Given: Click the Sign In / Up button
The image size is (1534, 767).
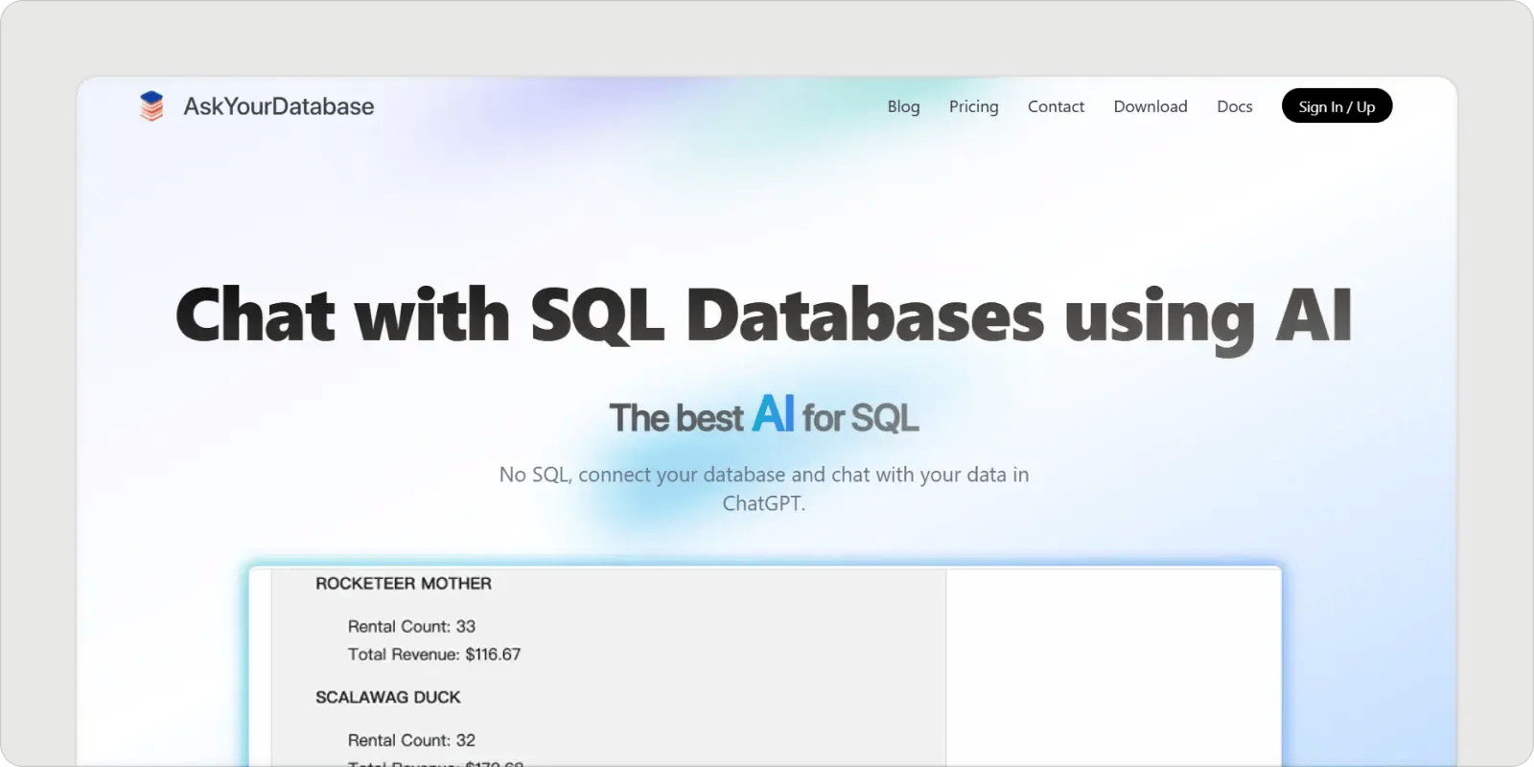Looking at the screenshot, I should [x=1336, y=106].
